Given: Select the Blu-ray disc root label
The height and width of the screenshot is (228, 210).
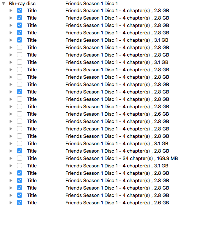Looking at the screenshot, I should click(x=22, y=3).
